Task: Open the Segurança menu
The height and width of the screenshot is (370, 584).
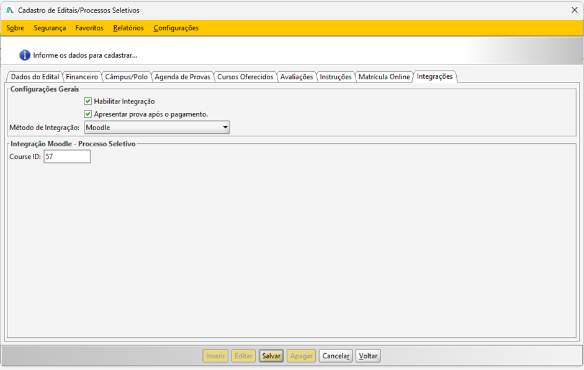Action: (x=50, y=28)
